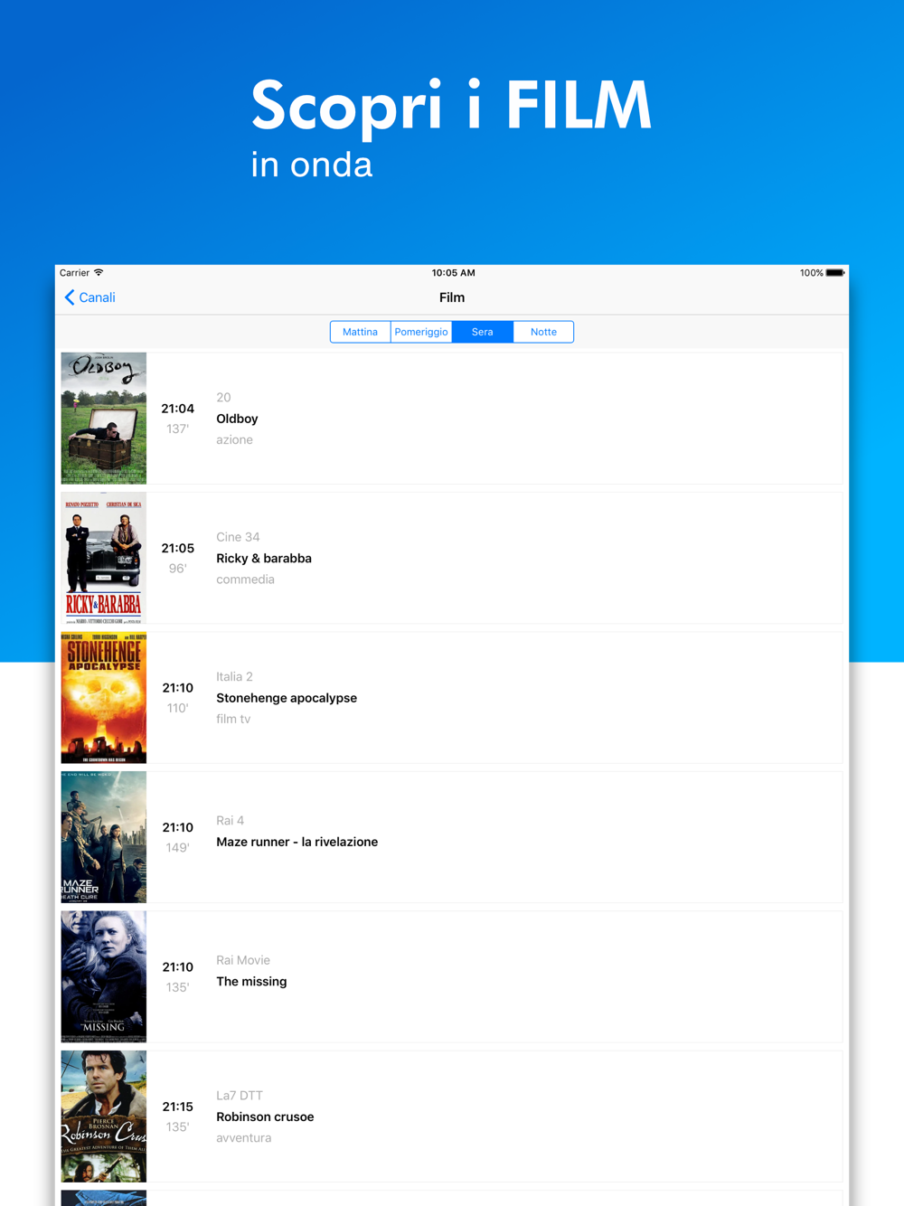Screen dimensions: 904x1206
Task: Click the 137' duration of Oldboy
Action: pos(177,429)
